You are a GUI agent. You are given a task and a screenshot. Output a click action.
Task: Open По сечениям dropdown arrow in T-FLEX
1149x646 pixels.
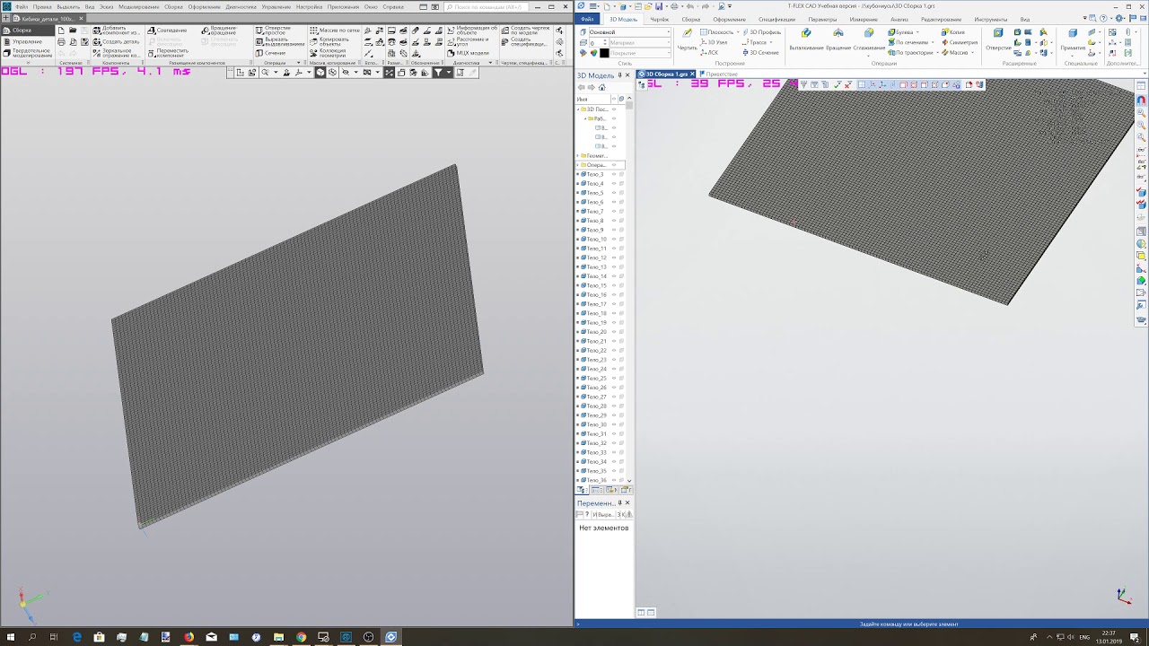pyautogui.click(x=934, y=42)
